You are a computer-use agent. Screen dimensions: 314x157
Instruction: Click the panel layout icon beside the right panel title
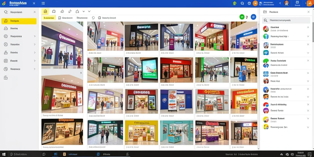coord(265,12)
